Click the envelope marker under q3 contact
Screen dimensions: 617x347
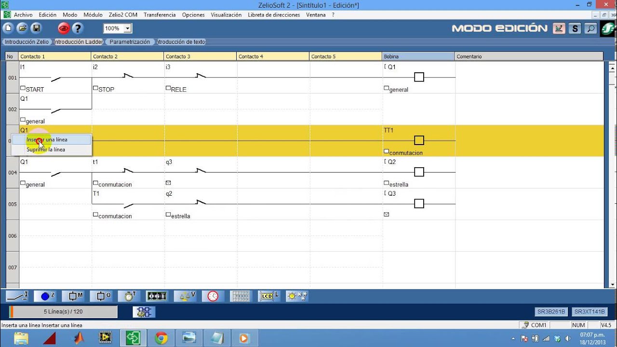point(168,183)
